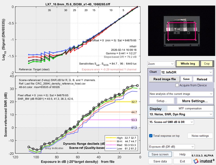Open the Display 13. Noise, SNR dropdown
This screenshot has width=216, height=165.
(x=181, y=114)
